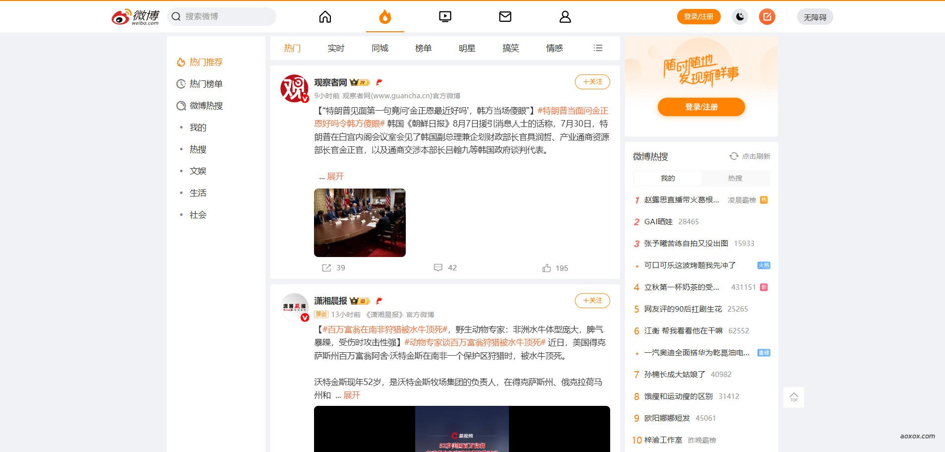Open the Weibo home feed via house icon
This screenshot has height=452, width=945.
(325, 16)
